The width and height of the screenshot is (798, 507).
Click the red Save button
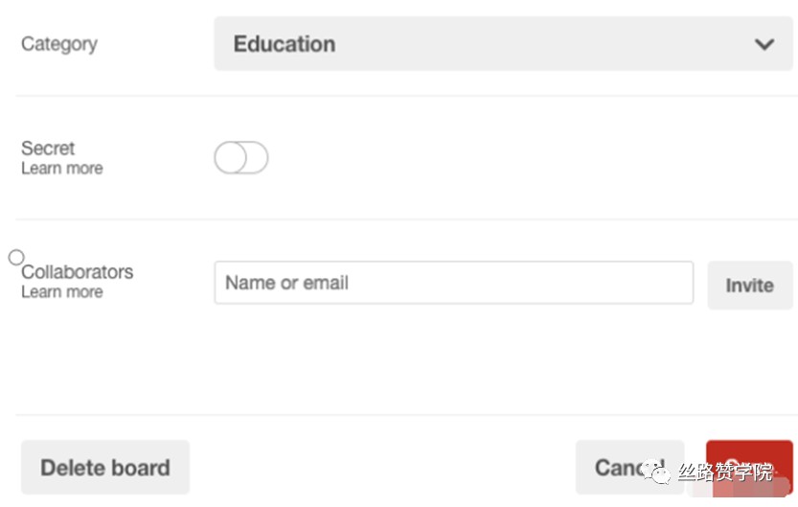pos(749,468)
